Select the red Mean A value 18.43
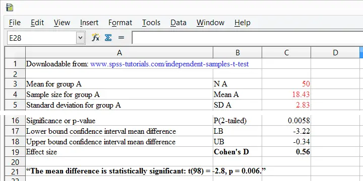Viewport: 363px width, 181px height. pos(286,95)
